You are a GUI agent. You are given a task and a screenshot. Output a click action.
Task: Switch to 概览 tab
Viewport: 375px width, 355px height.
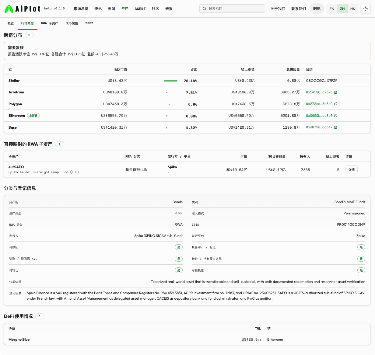(11, 23)
